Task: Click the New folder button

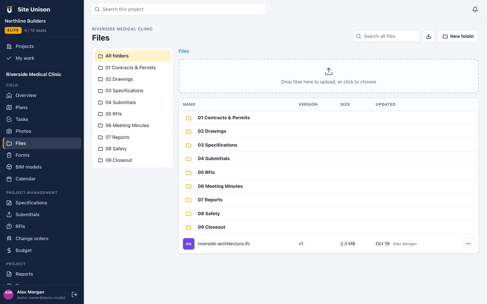Action: [458, 36]
